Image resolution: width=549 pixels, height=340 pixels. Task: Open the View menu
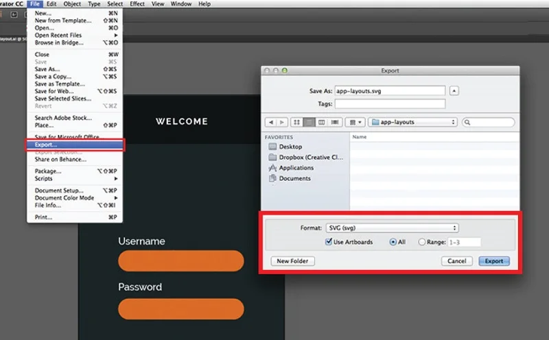click(x=158, y=4)
